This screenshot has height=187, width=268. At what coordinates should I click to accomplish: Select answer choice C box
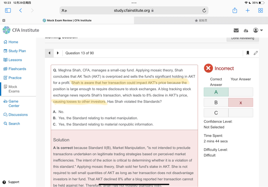pos(216,113)
